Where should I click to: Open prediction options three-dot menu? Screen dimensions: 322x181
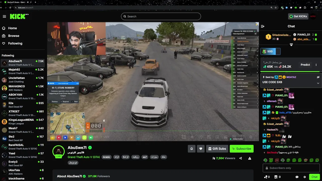point(316,65)
